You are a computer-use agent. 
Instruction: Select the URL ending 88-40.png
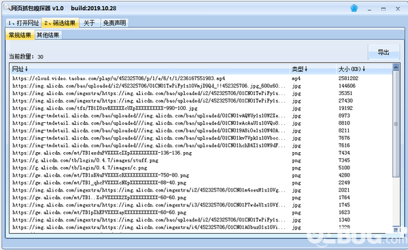tap(201, 183)
